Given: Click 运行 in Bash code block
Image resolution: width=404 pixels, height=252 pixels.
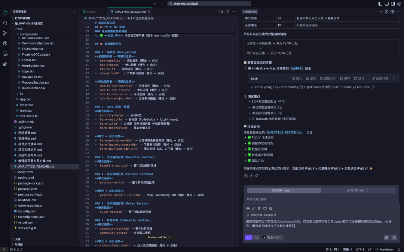Looking at the screenshot, I should pyautogui.click(x=359, y=79).
